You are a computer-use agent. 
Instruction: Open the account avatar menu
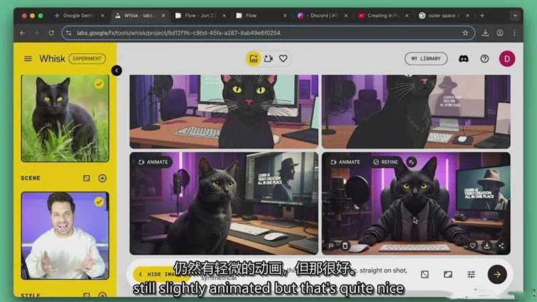pyautogui.click(x=507, y=58)
